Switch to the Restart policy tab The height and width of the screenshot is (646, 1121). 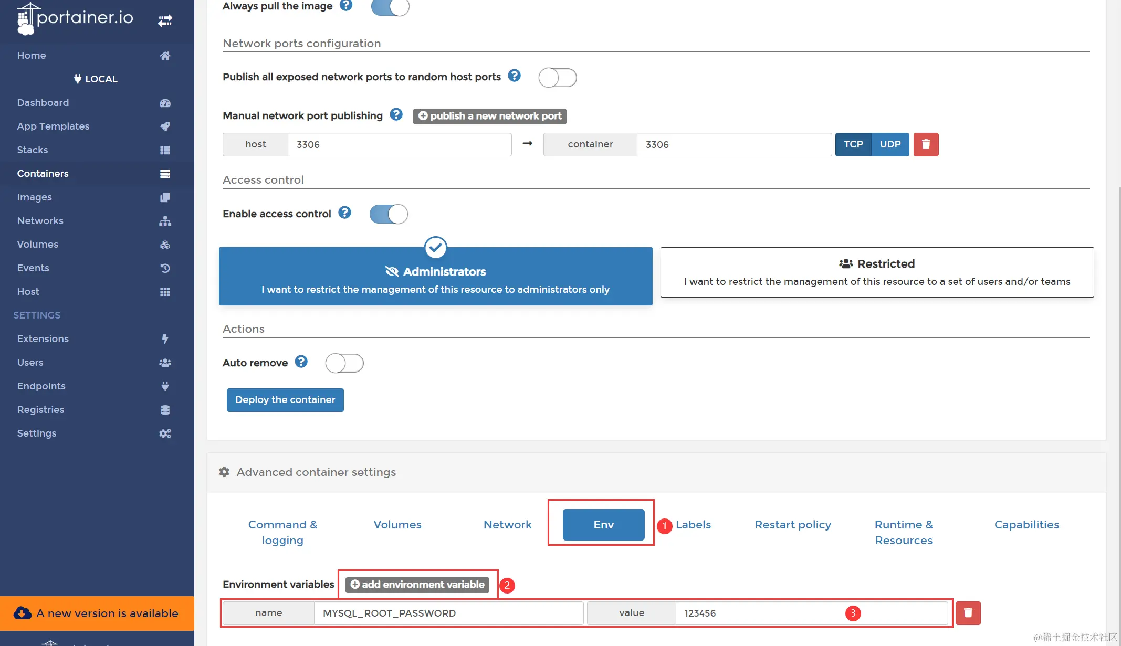tap(792, 525)
